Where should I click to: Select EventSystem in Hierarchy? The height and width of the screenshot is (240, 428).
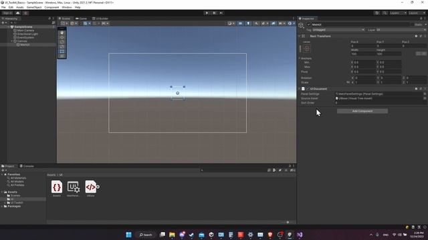[x=25, y=37]
